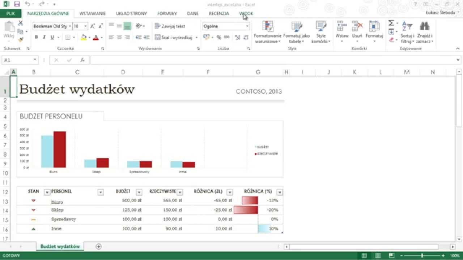This screenshot has width=463, height=260.
Task: Click the decrease indent icon
Action: tap(139, 37)
